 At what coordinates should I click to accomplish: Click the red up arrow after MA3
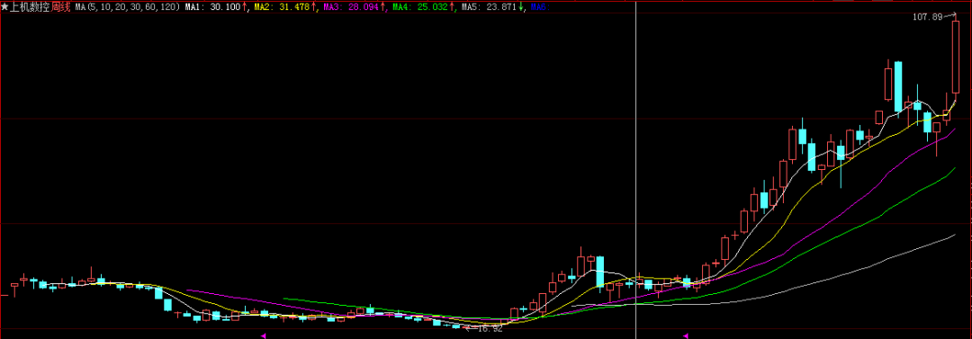click(x=382, y=7)
